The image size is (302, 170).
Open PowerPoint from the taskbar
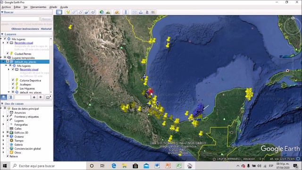coord(168,166)
